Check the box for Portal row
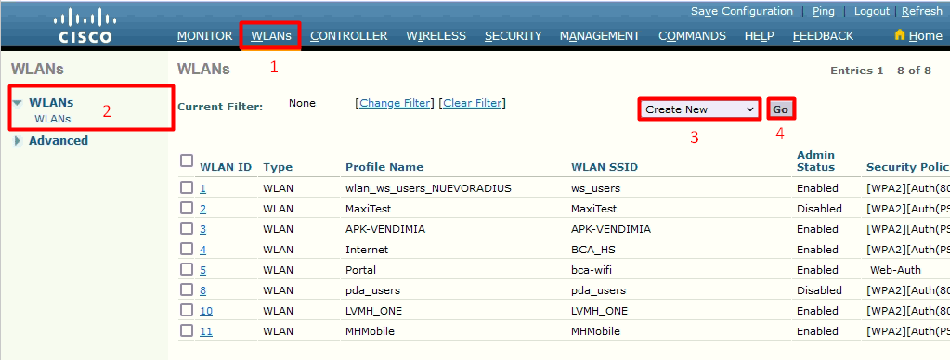The width and height of the screenshot is (950, 360). (x=187, y=269)
